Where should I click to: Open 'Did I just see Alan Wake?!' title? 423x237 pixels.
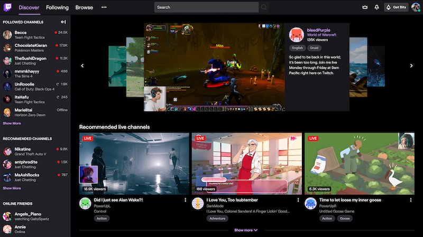pos(118,200)
